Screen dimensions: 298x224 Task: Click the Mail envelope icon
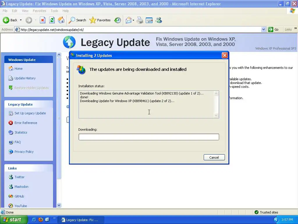click(x=128, y=20)
